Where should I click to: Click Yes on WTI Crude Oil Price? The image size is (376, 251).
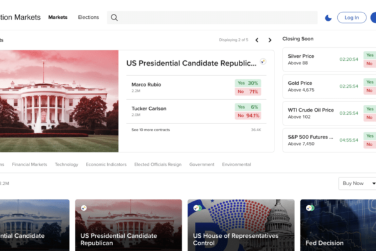click(370, 109)
